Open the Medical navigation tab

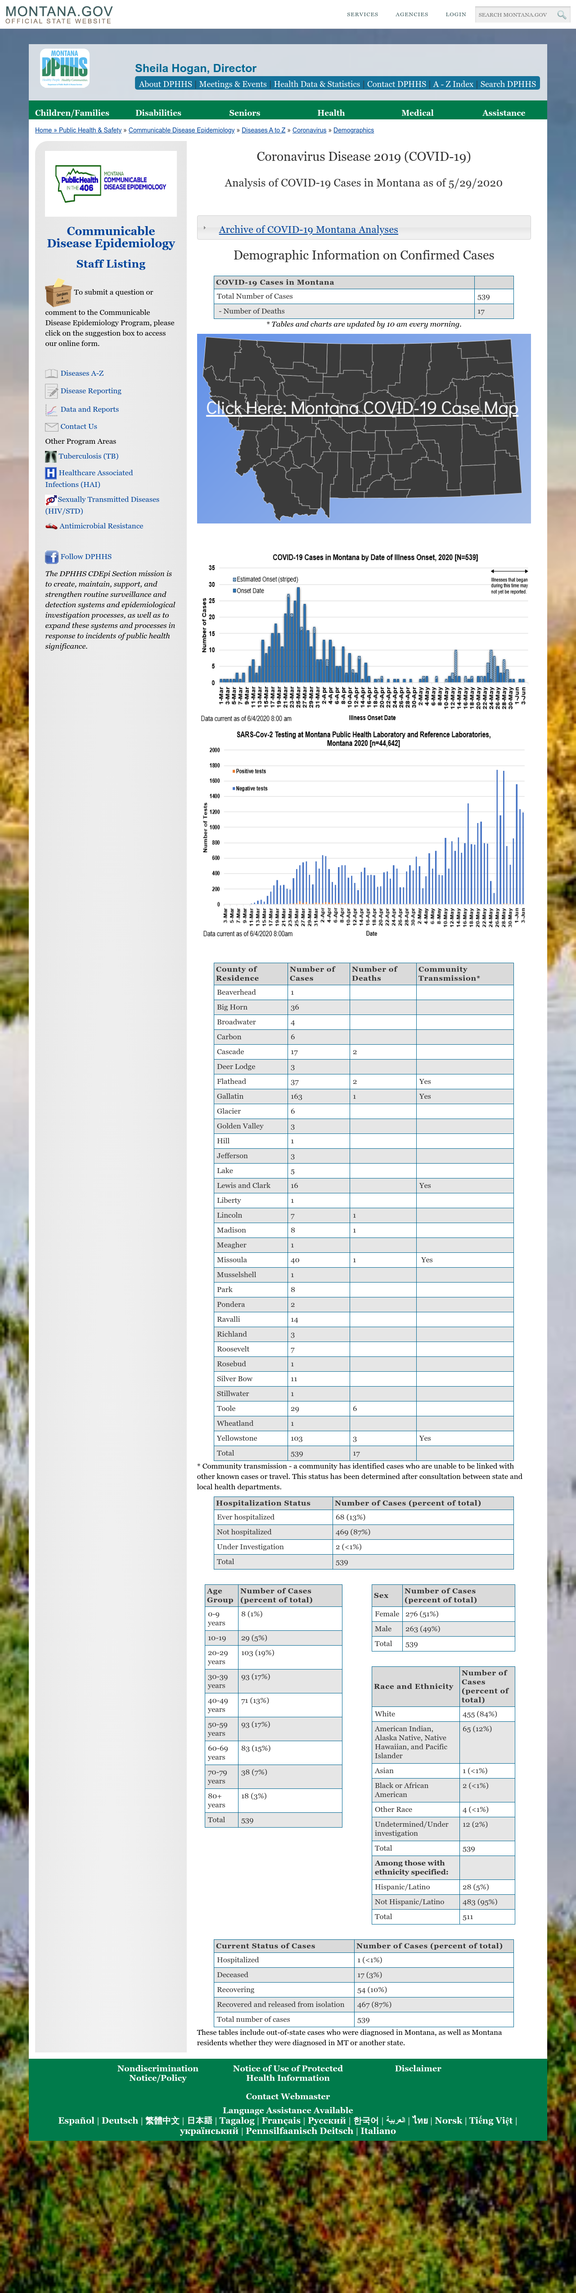tap(417, 113)
